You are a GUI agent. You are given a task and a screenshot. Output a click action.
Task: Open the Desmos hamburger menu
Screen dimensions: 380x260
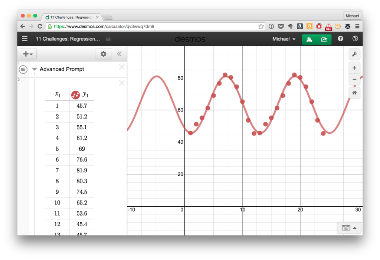coord(25,39)
